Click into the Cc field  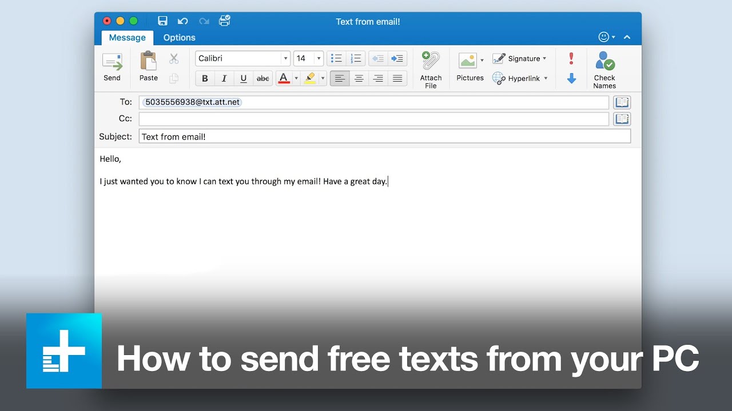pos(373,119)
